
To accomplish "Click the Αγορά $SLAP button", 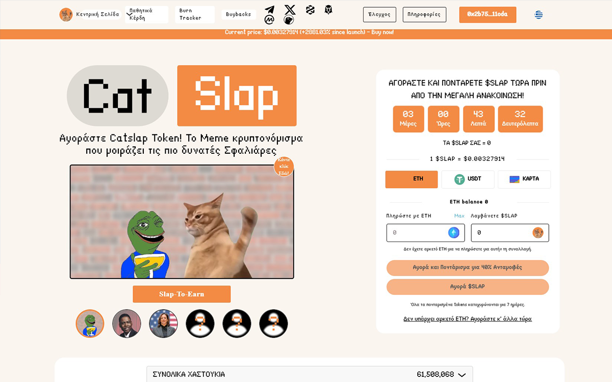I will [x=468, y=287].
